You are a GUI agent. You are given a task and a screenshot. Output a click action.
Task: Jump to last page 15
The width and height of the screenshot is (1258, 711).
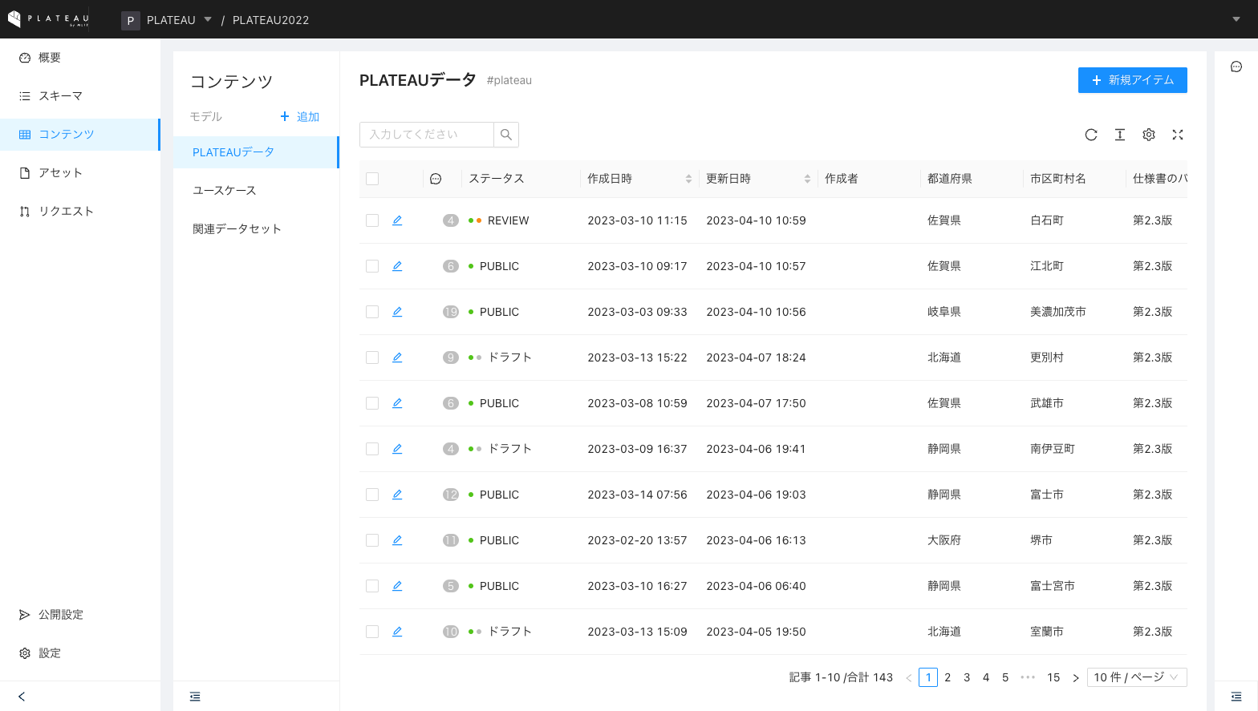1053,677
